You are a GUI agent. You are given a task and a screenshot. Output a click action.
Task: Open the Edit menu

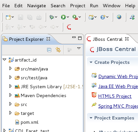pos(18,6)
